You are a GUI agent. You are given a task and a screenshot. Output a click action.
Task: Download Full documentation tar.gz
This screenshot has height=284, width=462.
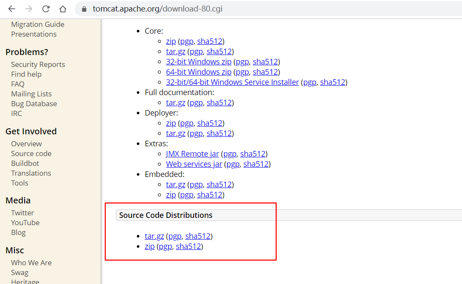tap(176, 103)
